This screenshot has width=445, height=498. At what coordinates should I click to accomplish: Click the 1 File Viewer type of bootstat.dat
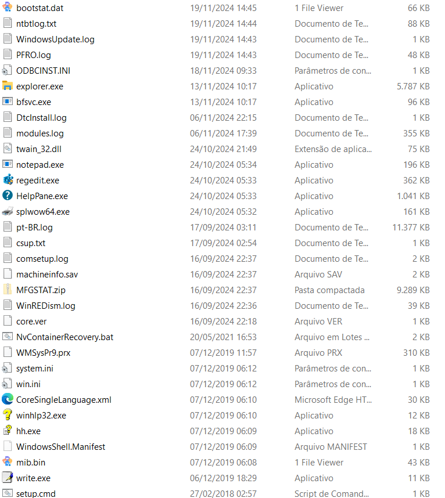coord(319,8)
